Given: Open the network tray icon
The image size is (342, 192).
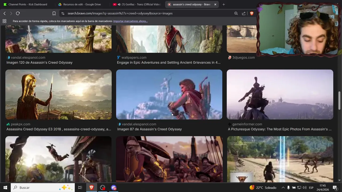Looking at the screenshot, I should (299, 187).
